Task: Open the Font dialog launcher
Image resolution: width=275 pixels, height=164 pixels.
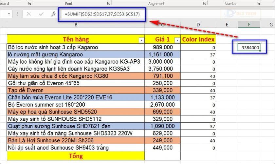Action: [x=109, y=3]
